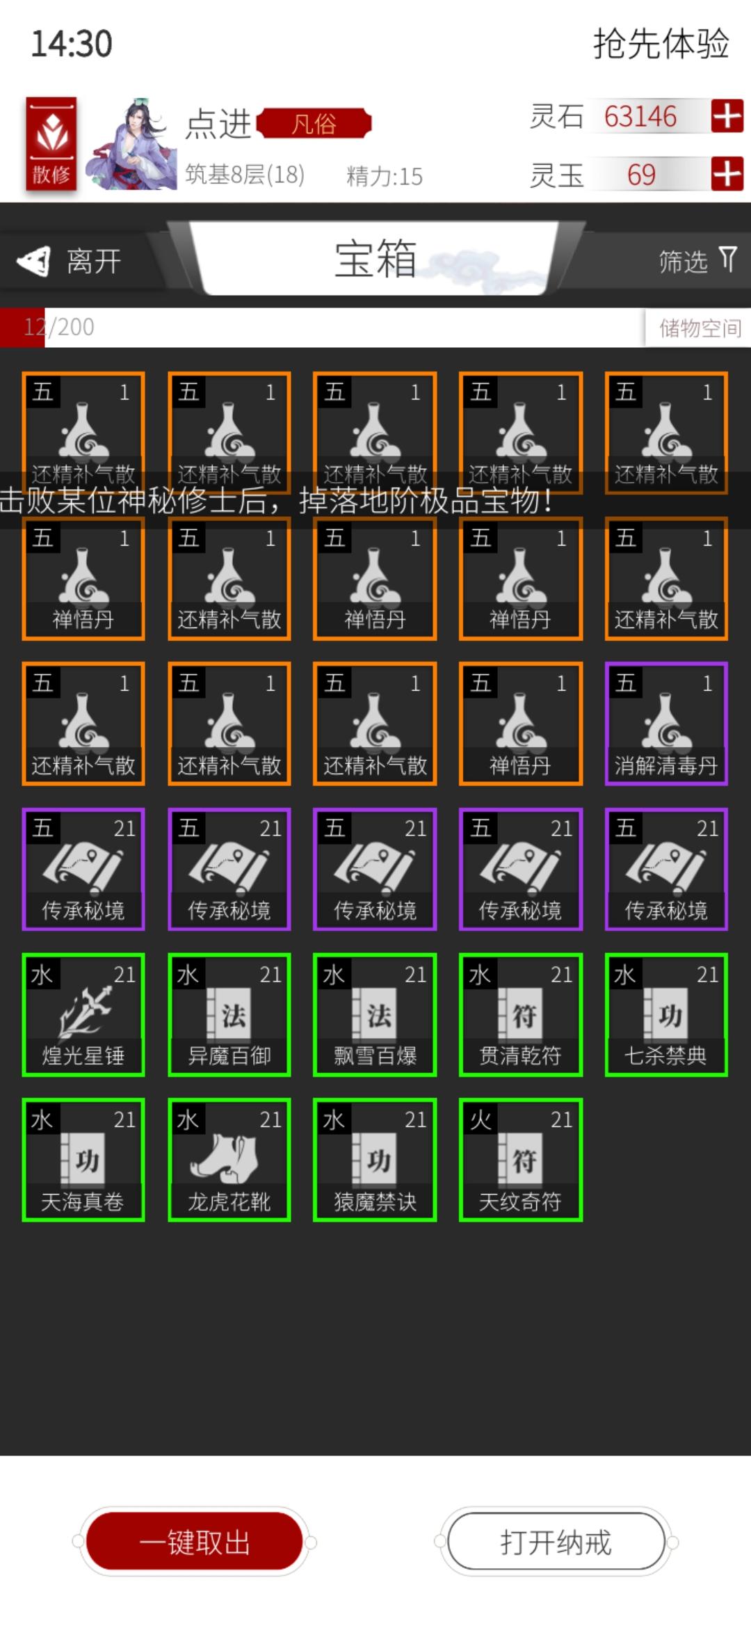
Task: Select the 飘雪百爆 spell book
Action: [x=375, y=1014]
